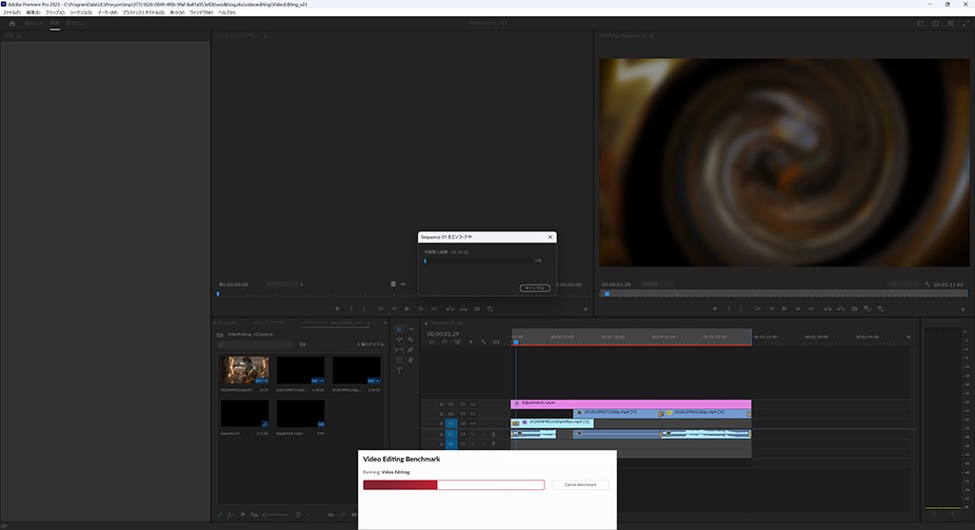The width and height of the screenshot is (975, 530).
Task: Click the Video Editing Benchmark progress bar
Action: pyautogui.click(x=453, y=484)
